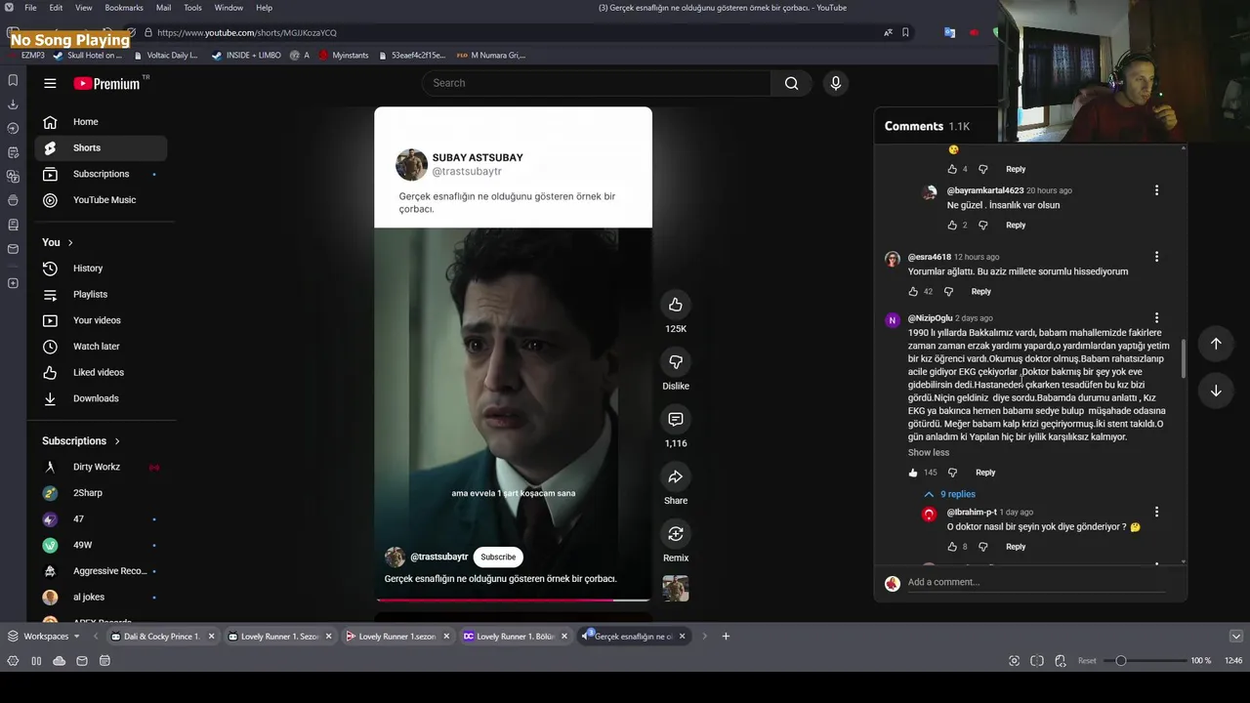Open 2Sharp subscription channel
This screenshot has height=703, width=1250.
pyautogui.click(x=101, y=493)
